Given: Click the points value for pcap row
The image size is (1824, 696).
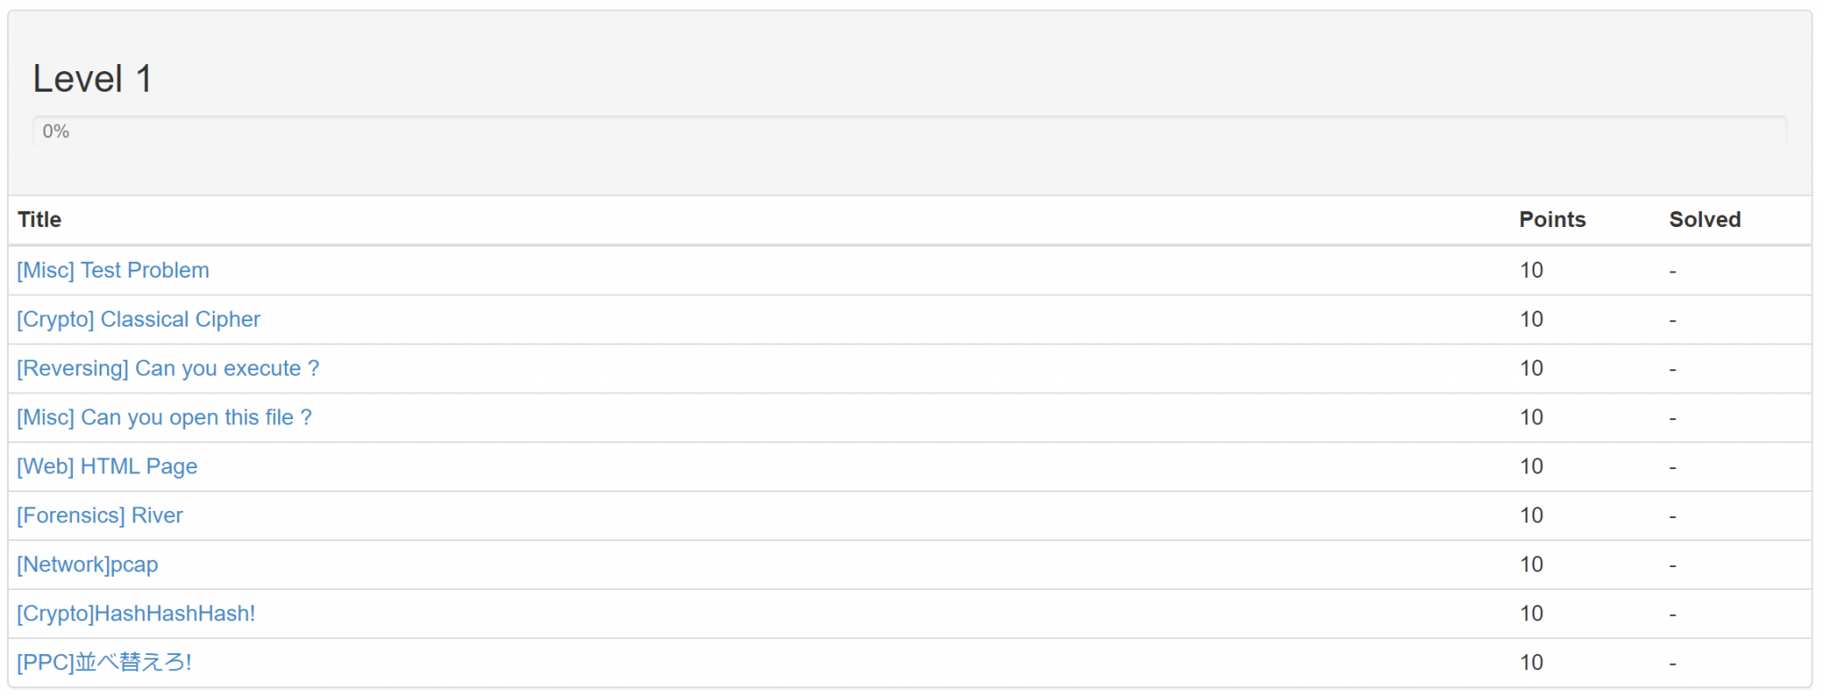Looking at the screenshot, I should (1531, 564).
